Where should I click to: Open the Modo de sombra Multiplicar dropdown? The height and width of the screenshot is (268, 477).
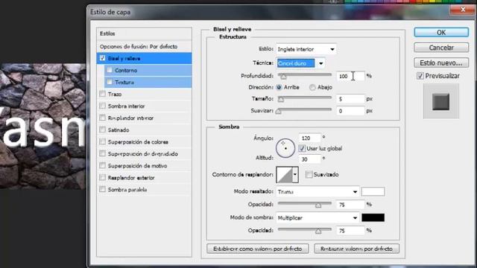(x=318, y=218)
